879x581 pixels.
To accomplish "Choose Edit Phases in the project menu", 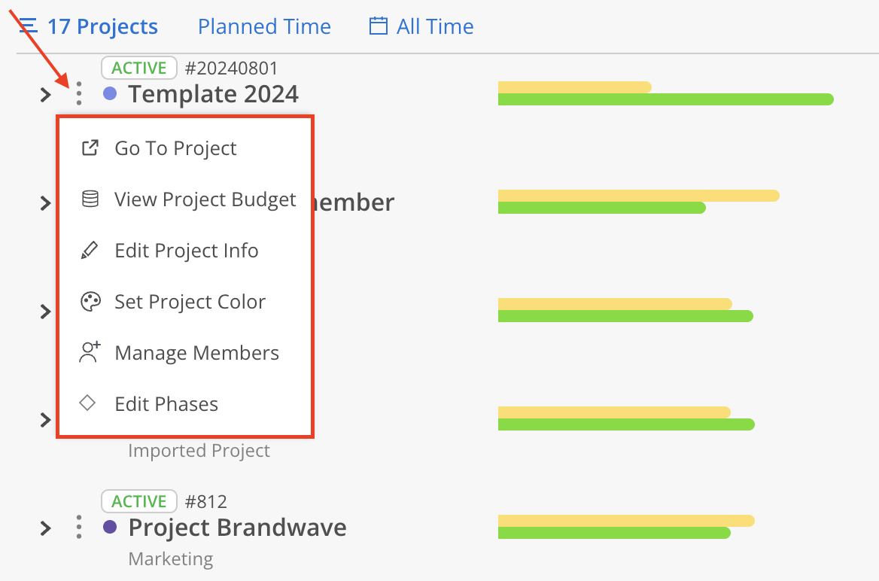I will tap(166, 404).
